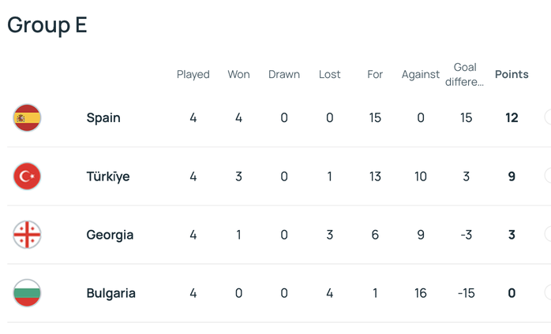Viewport: 551px width, 334px height.
Task: Open the Türkiye team link
Action: pyautogui.click(x=108, y=176)
